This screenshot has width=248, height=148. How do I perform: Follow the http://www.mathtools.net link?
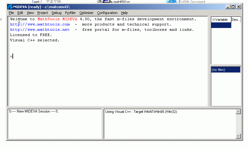click(40, 30)
